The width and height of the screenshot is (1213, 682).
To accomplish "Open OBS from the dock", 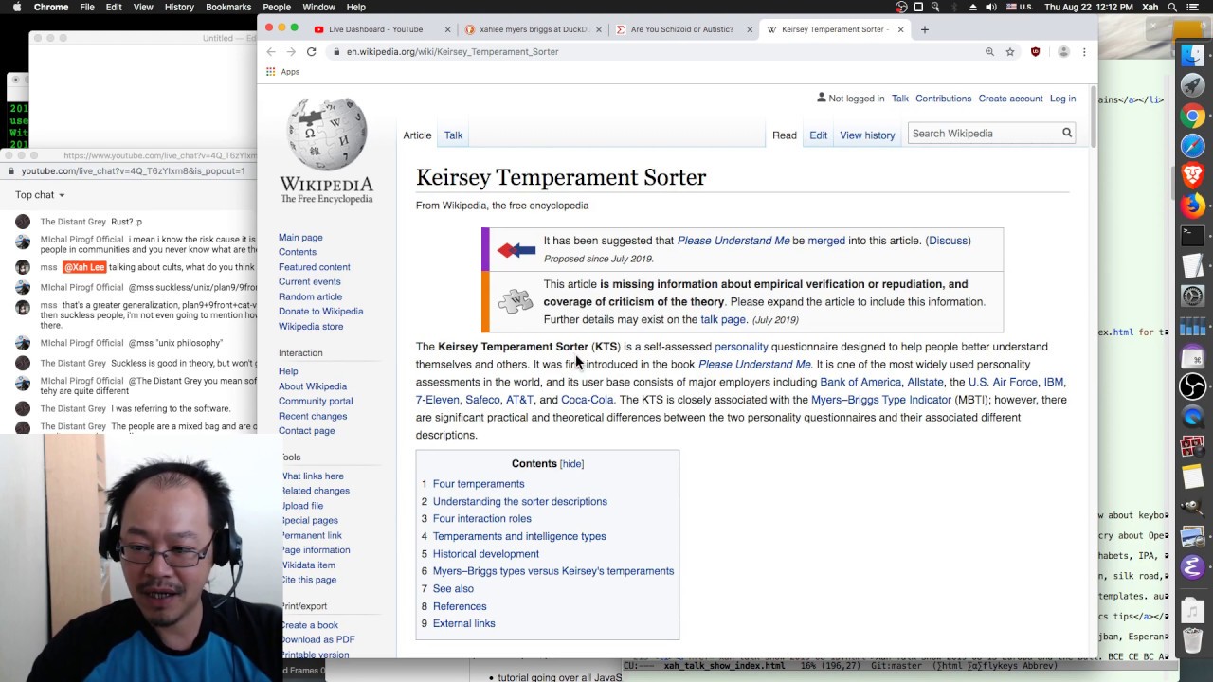I will coord(1193,386).
